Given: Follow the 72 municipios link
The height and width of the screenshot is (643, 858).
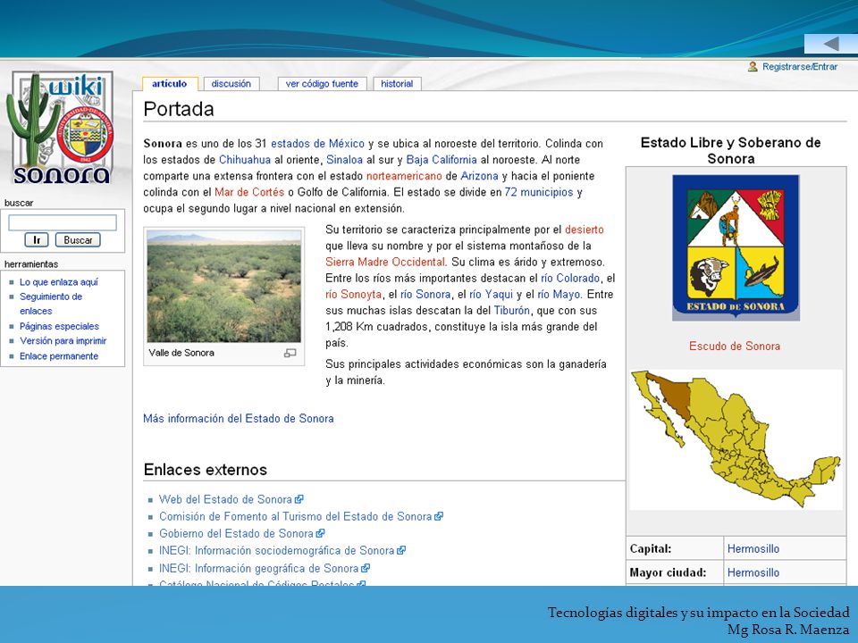Looking at the screenshot, I should pyautogui.click(x=538, y=193).
